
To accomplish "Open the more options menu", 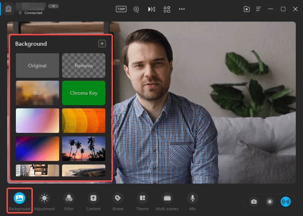I will coord(182,9).
